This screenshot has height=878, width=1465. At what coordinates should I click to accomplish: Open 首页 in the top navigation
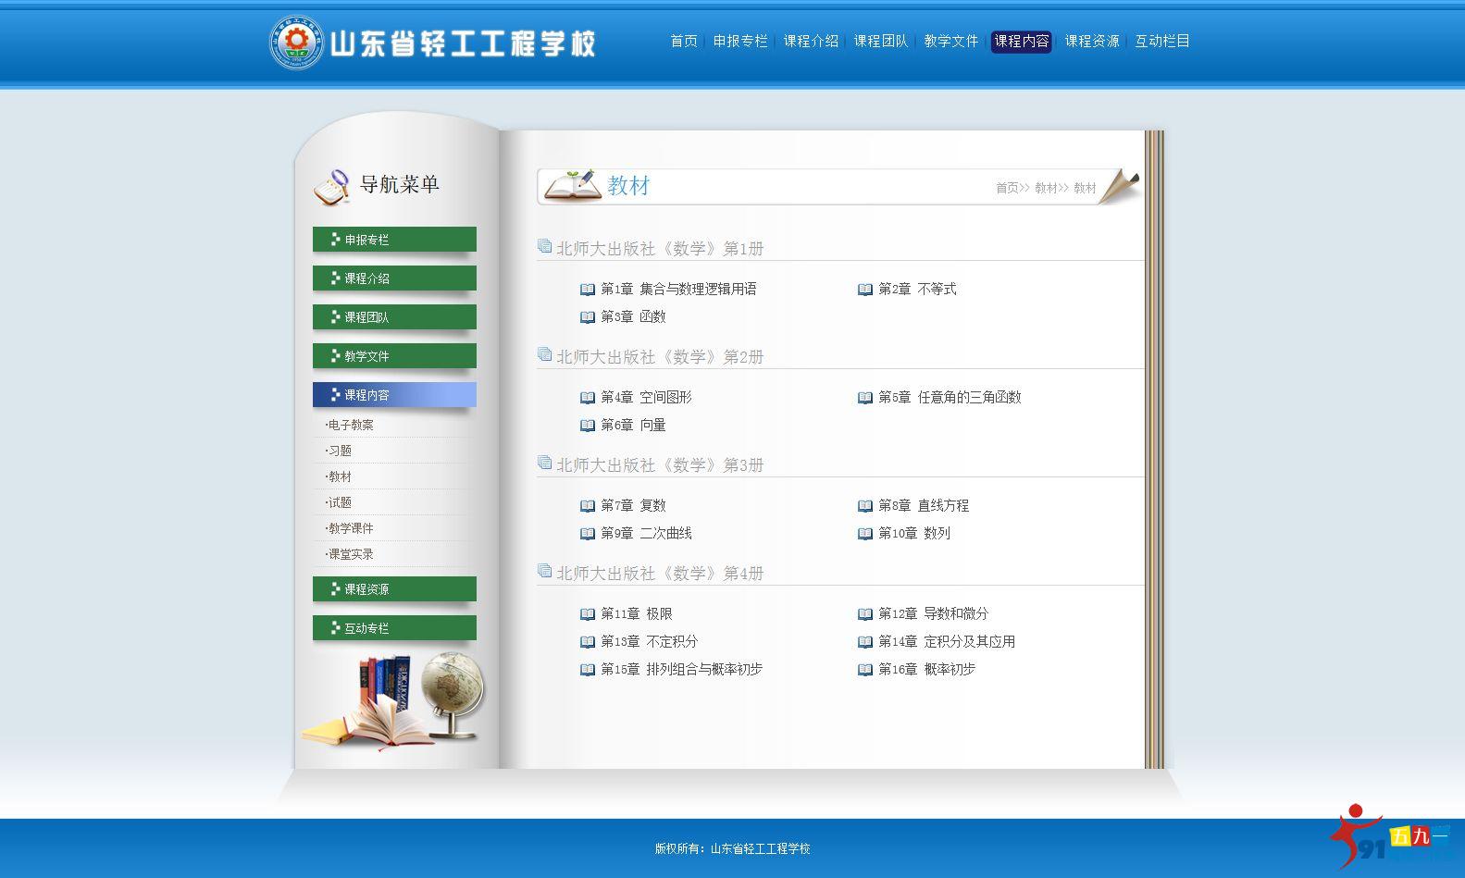(683, 42)
